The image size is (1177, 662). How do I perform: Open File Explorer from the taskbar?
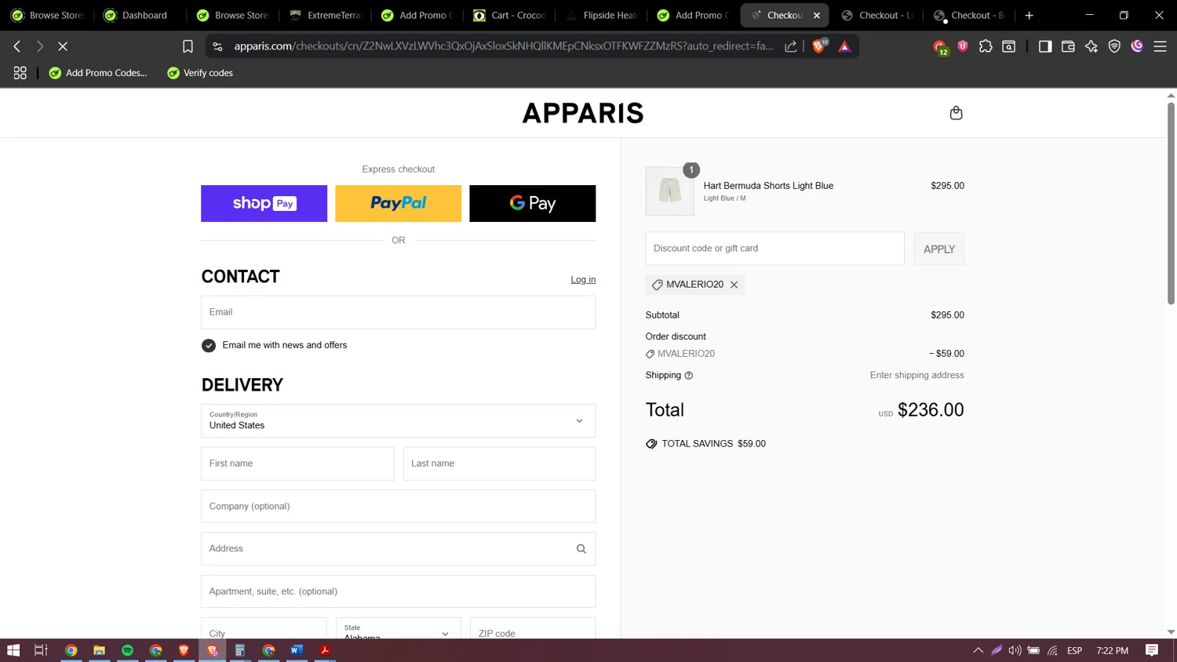[99, 650]
